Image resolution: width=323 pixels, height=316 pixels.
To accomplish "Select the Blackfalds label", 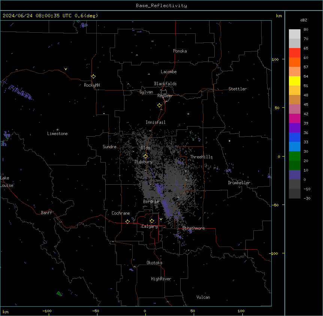I will (x=165, y=84).
